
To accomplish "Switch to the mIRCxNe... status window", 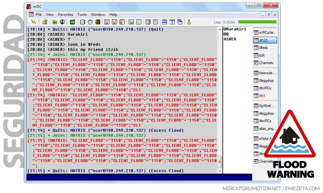I will [265, 33].
